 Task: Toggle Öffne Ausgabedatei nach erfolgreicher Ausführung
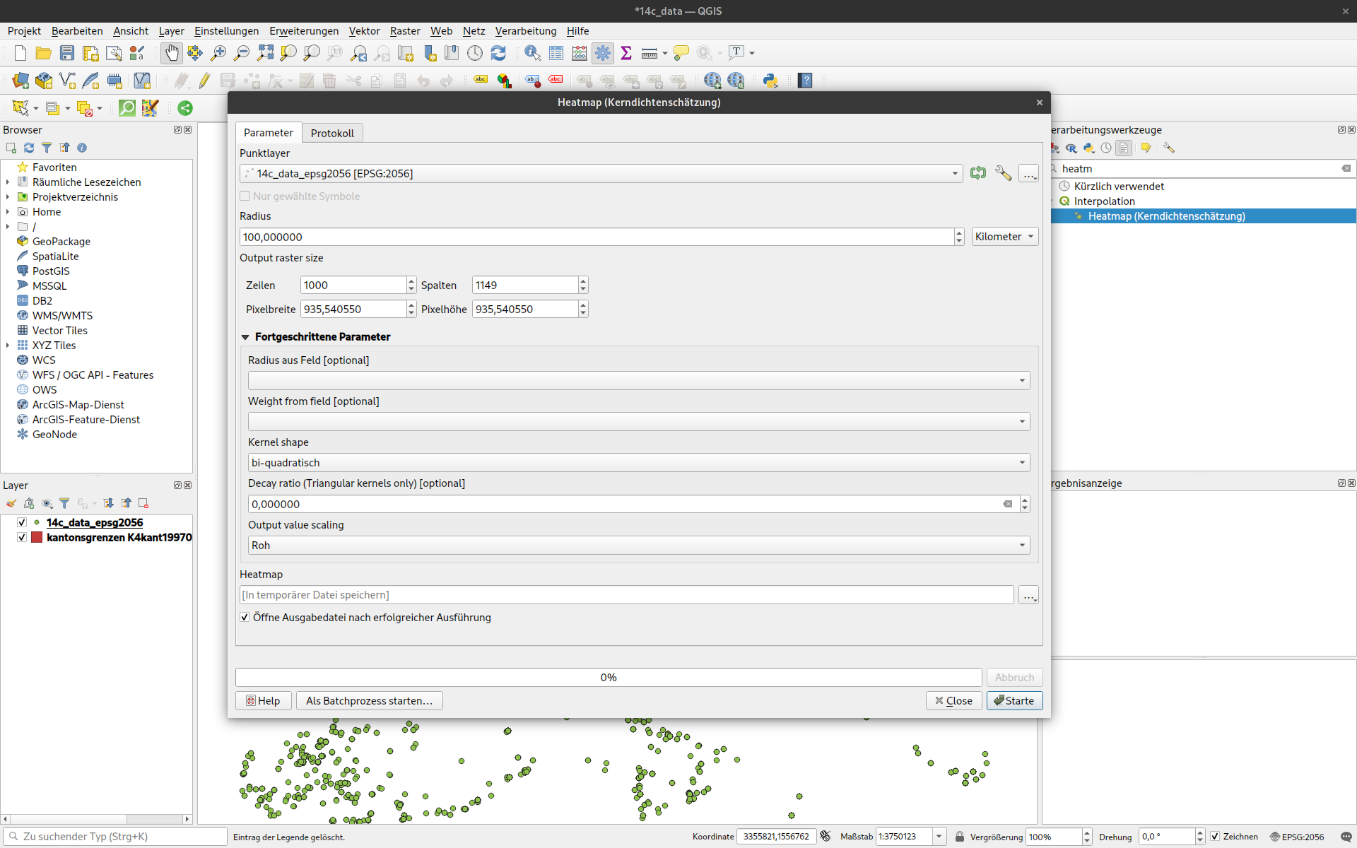[x=245, y=618]
